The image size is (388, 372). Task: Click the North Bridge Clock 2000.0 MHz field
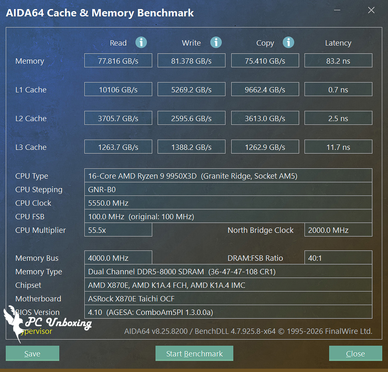(338, 230)
